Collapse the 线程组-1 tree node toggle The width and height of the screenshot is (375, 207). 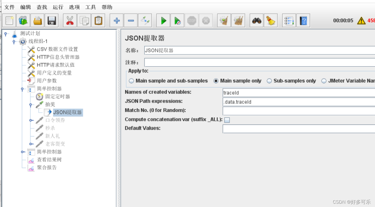pyautogui.click(x=14, y=42)
